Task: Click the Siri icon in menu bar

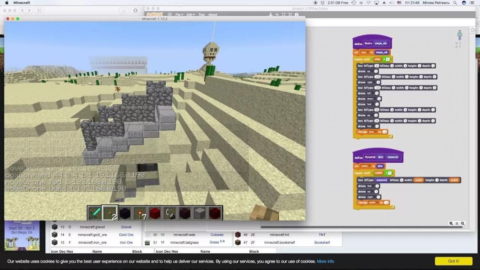Action: pyautogui.click(x=464, y=3)
